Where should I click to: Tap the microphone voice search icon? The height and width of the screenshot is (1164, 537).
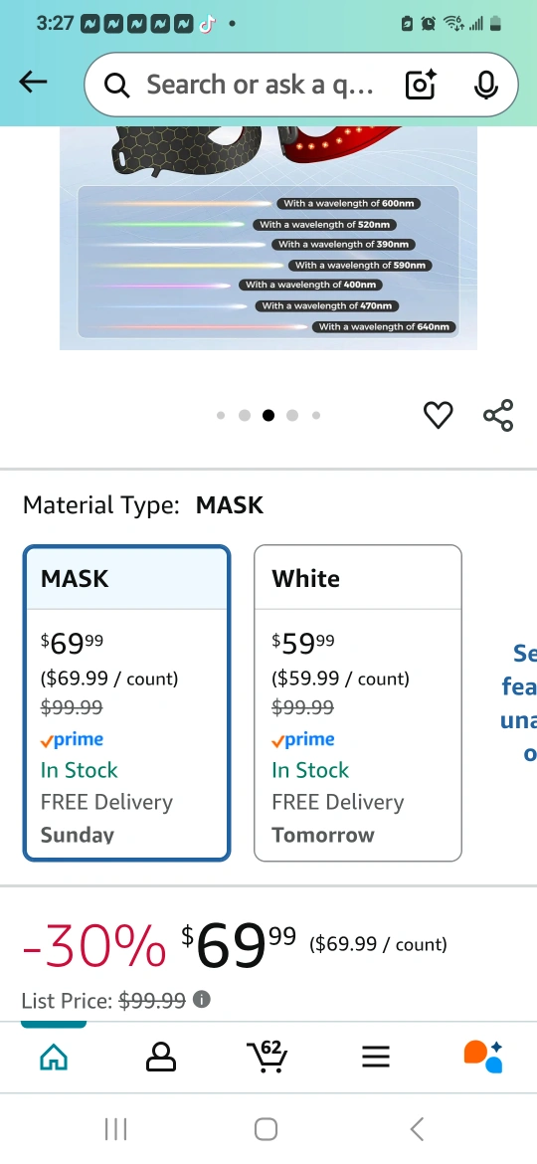tap(486, 85)
